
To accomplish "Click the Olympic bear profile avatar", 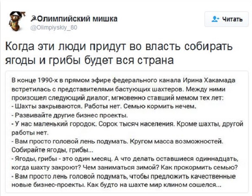I will (16, 21).
